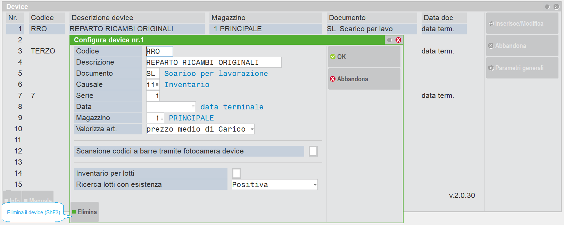564x225 pixels.
Task: Select device row 3 TERZO
Action: [x=43, y=51]
